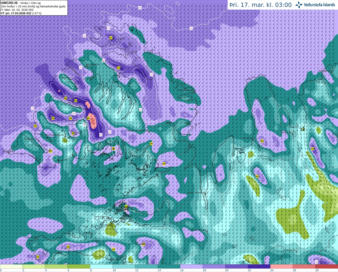The image size is (338, 272).
Task: Click the Stykkishólmur station label
Action: tap(101, 217)
